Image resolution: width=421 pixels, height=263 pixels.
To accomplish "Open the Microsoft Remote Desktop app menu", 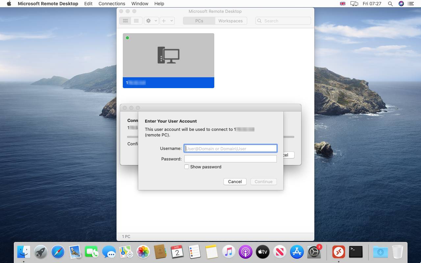I will [48, 4].
